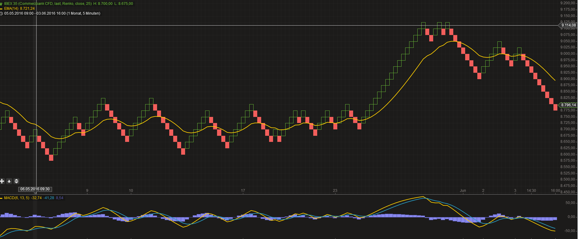This screenshot has height=239, width=579.
Task: Click the vertical resize panel icon
Action: tap(16, 181)
